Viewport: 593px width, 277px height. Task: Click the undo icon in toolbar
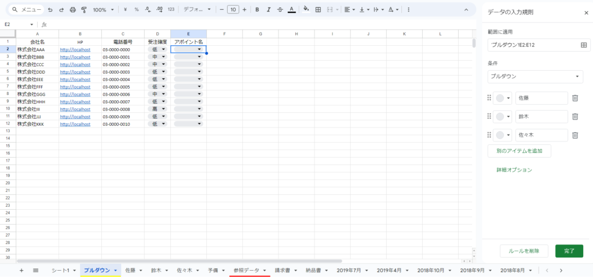pyautogui.click(x=50, y=10)
